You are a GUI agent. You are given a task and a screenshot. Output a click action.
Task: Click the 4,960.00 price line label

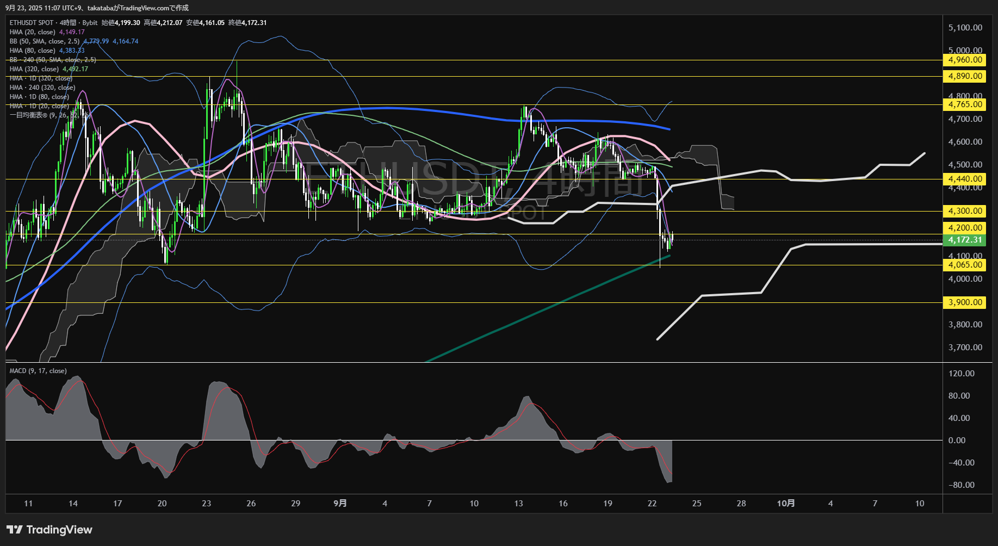(x=965, y=60)
